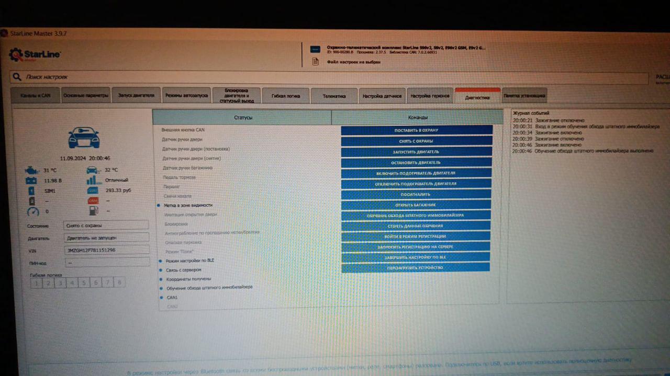Select the Режимы автозапуска tab

(186, 96)
